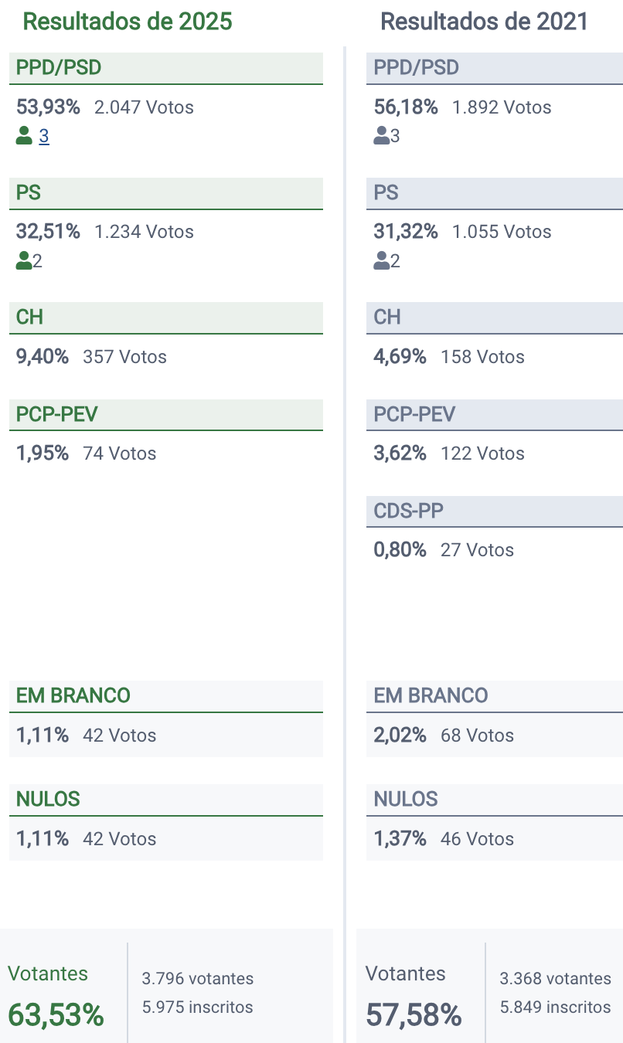Open the underlined 3 mandates link for PPD/PSD
This screenshot has width=623, height=1043.
[x=44, y=137]
